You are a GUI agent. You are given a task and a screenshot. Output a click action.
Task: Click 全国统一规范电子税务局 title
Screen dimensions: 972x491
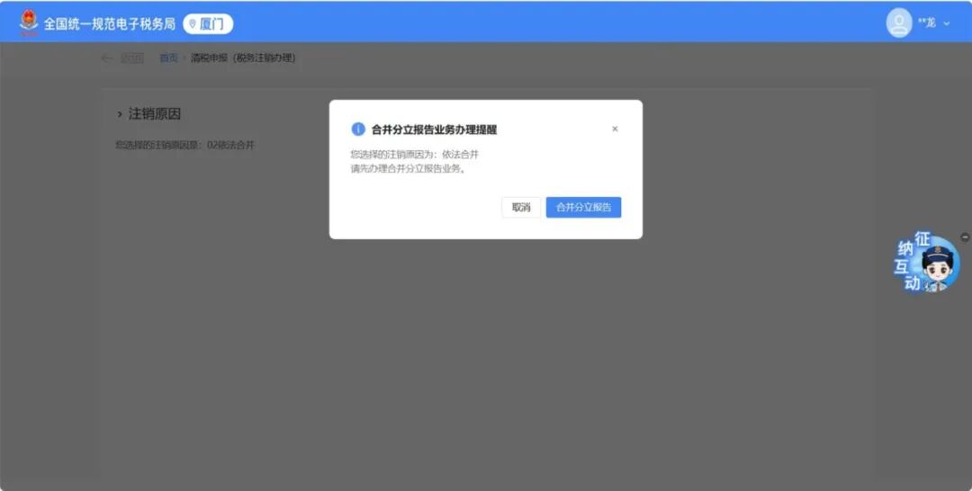pos(110,24)
